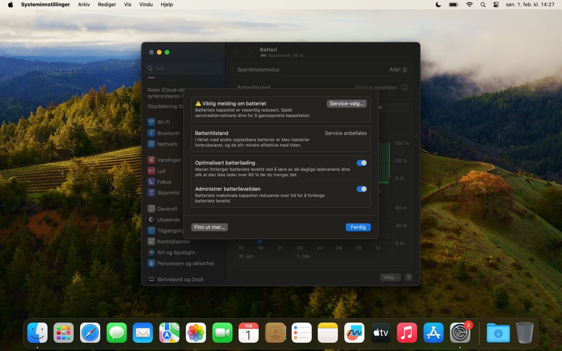Viewport: 562px width, 351px height.
Task: Disable Optimalisert batterilading switch
Action: (x=362, y=163)
